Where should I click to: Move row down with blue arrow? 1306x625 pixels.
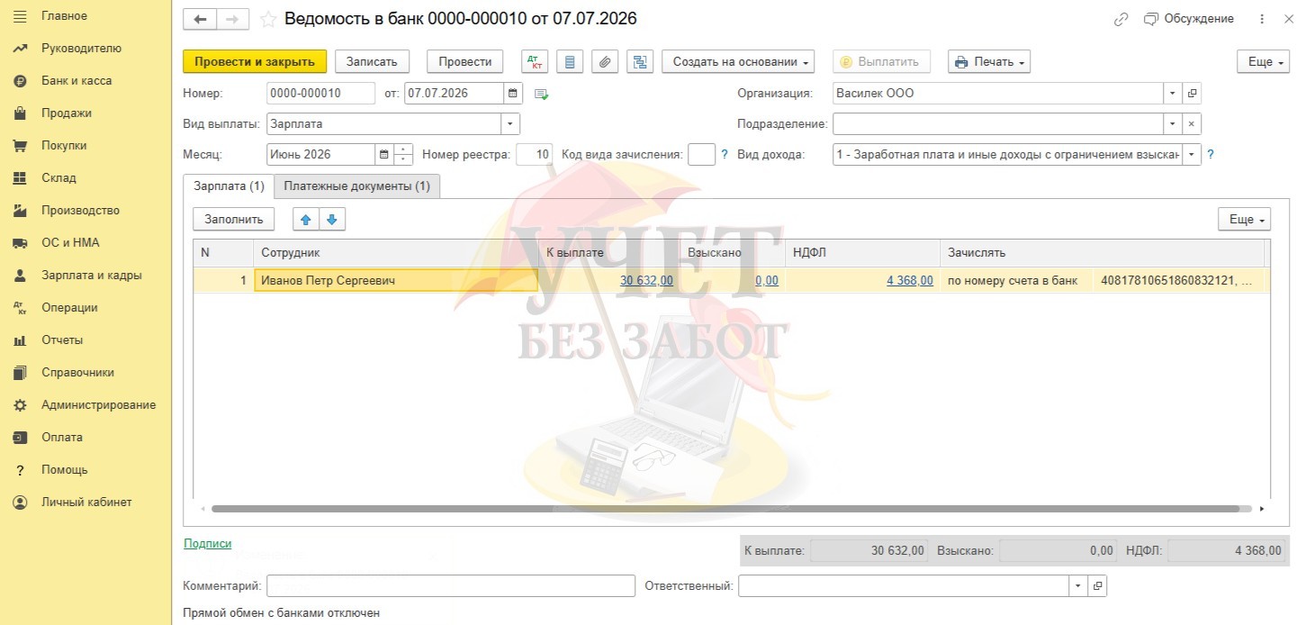pos(331,219)
